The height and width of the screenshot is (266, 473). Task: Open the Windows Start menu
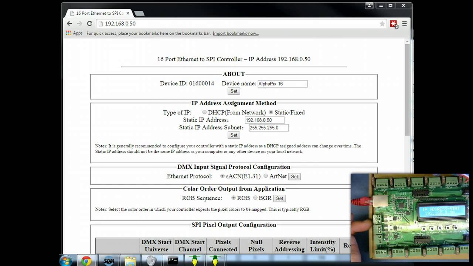point(66,261)
